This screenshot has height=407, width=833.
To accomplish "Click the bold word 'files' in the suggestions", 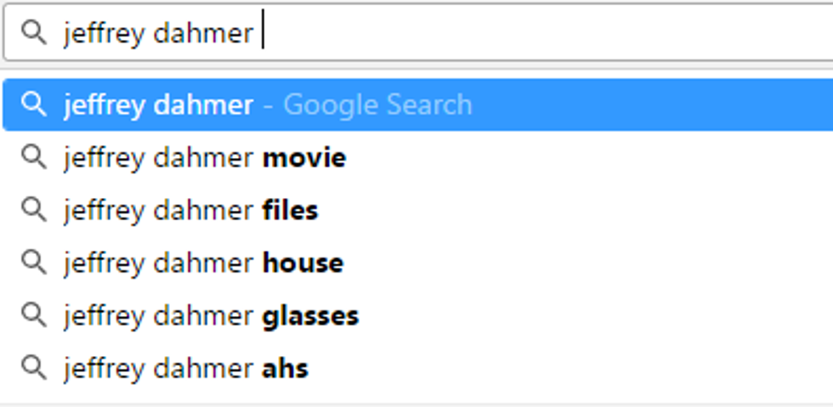I will point(290,211).
